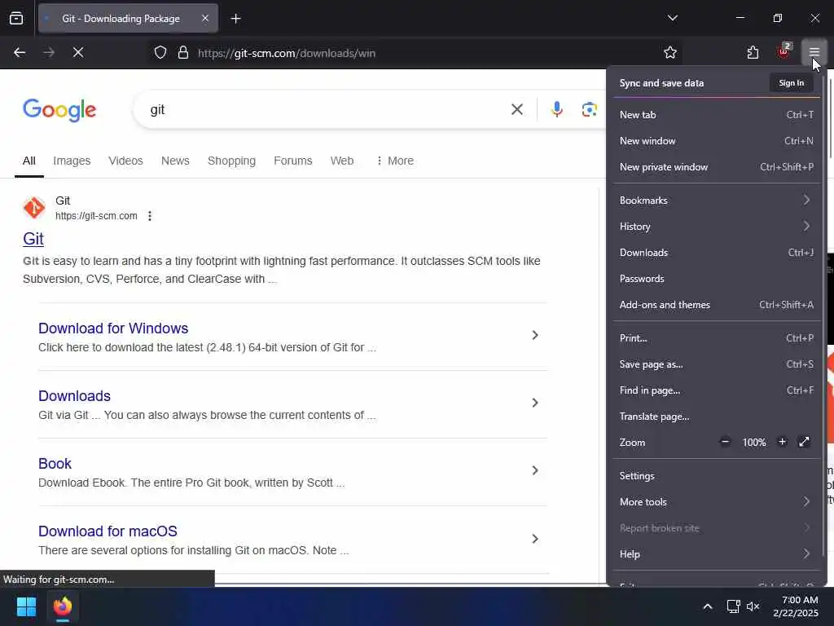Open the Git result title link
This screenshot has width=834, height=626.
point(33,239)
